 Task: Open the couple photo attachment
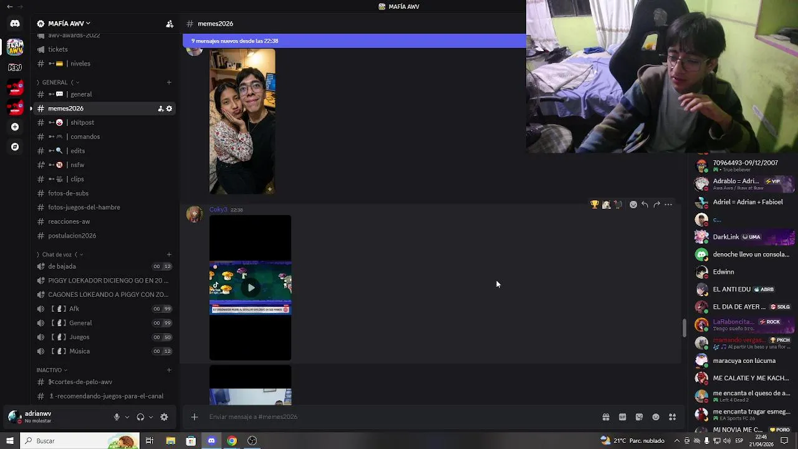click(x=242, y=122)
